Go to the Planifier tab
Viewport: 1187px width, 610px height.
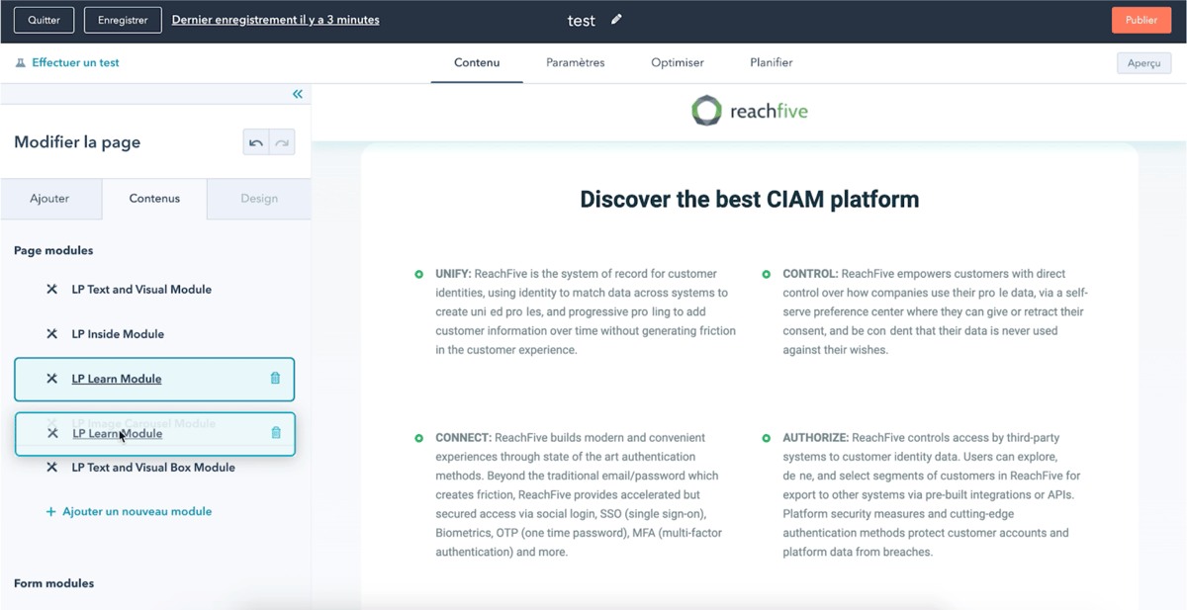[772, 62]
